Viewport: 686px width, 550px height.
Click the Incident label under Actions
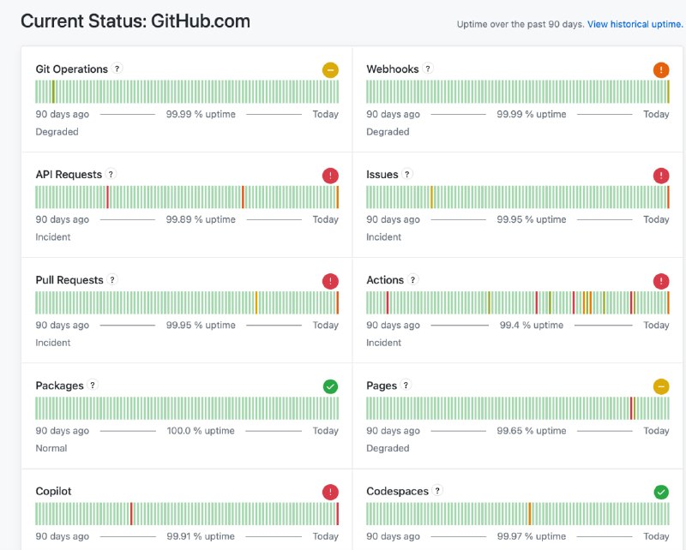[383, 343]
